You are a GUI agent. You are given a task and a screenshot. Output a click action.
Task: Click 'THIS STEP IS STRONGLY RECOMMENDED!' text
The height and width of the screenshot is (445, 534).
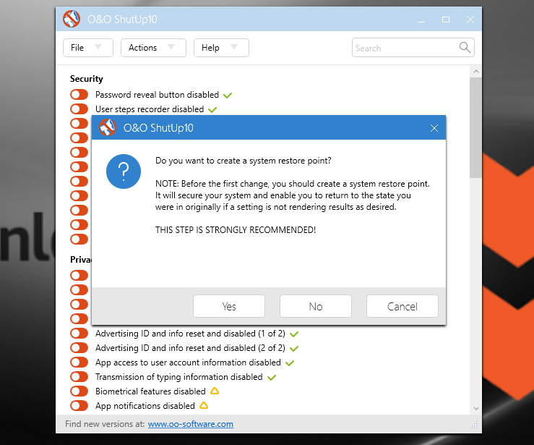(236, 230)
